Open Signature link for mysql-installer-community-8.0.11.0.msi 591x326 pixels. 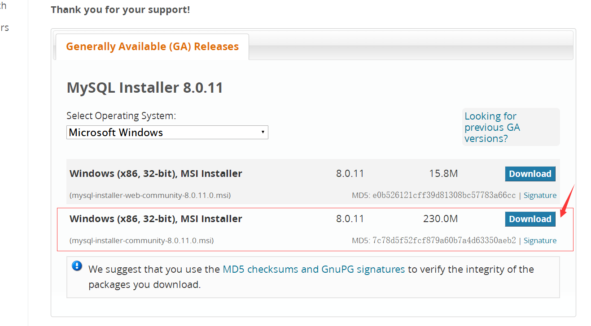(x=540, y=240)
